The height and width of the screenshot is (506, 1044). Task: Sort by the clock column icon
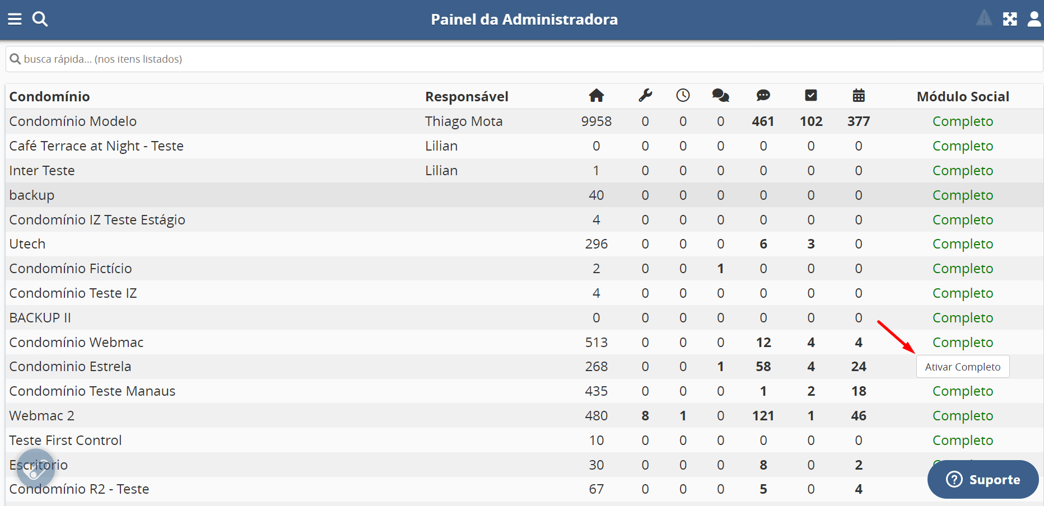pos(683,96)
